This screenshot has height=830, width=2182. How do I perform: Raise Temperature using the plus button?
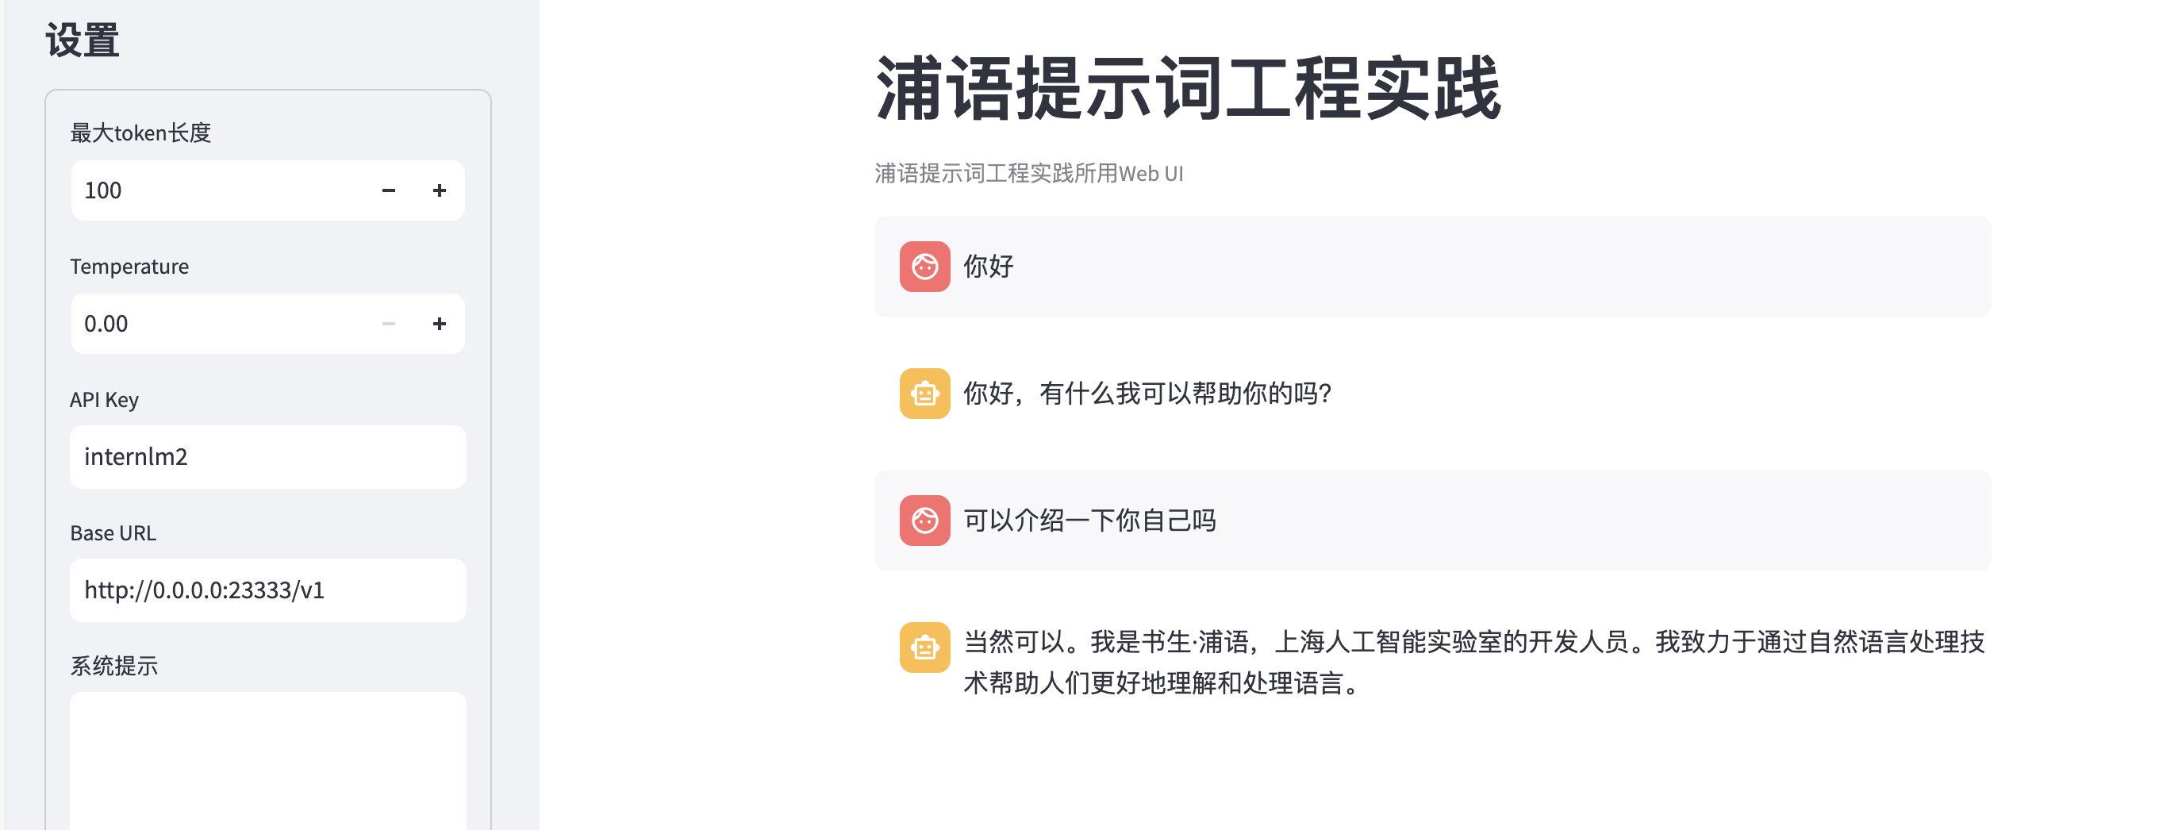[x=439, y=324]
